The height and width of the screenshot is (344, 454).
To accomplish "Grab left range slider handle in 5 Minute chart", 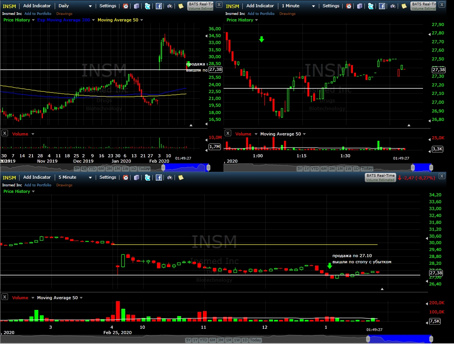I will point(368,339).
